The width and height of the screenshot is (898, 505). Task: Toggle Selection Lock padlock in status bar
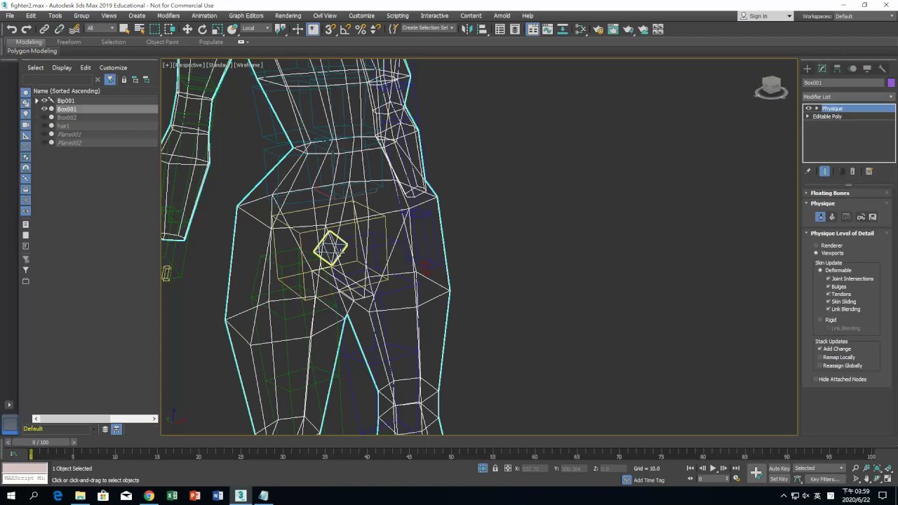point(495,469)
